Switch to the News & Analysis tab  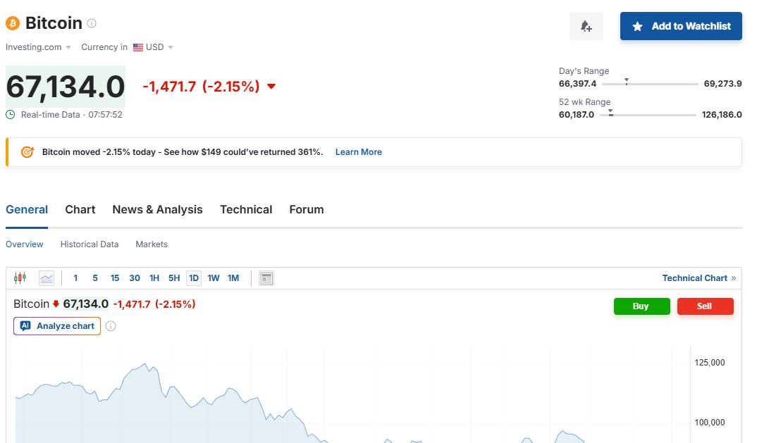(x=157, y=210)
